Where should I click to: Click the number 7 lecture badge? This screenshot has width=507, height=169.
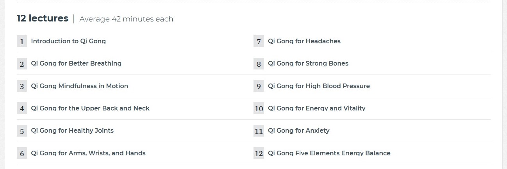coord(259,41)
